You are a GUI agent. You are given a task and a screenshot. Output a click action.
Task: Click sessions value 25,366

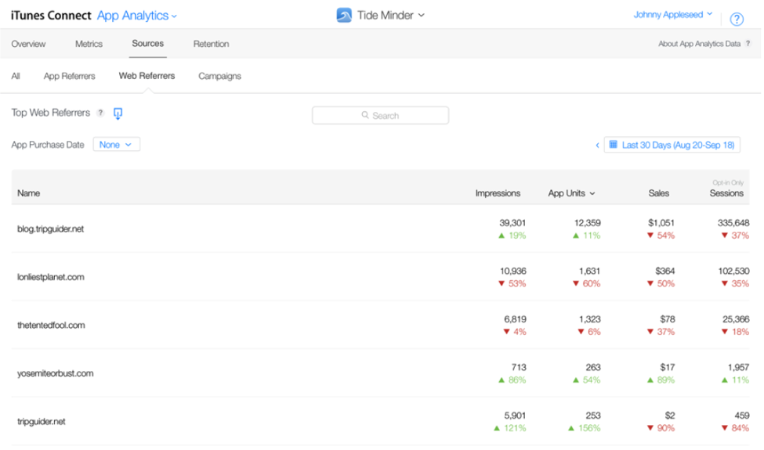coord(736,319)
